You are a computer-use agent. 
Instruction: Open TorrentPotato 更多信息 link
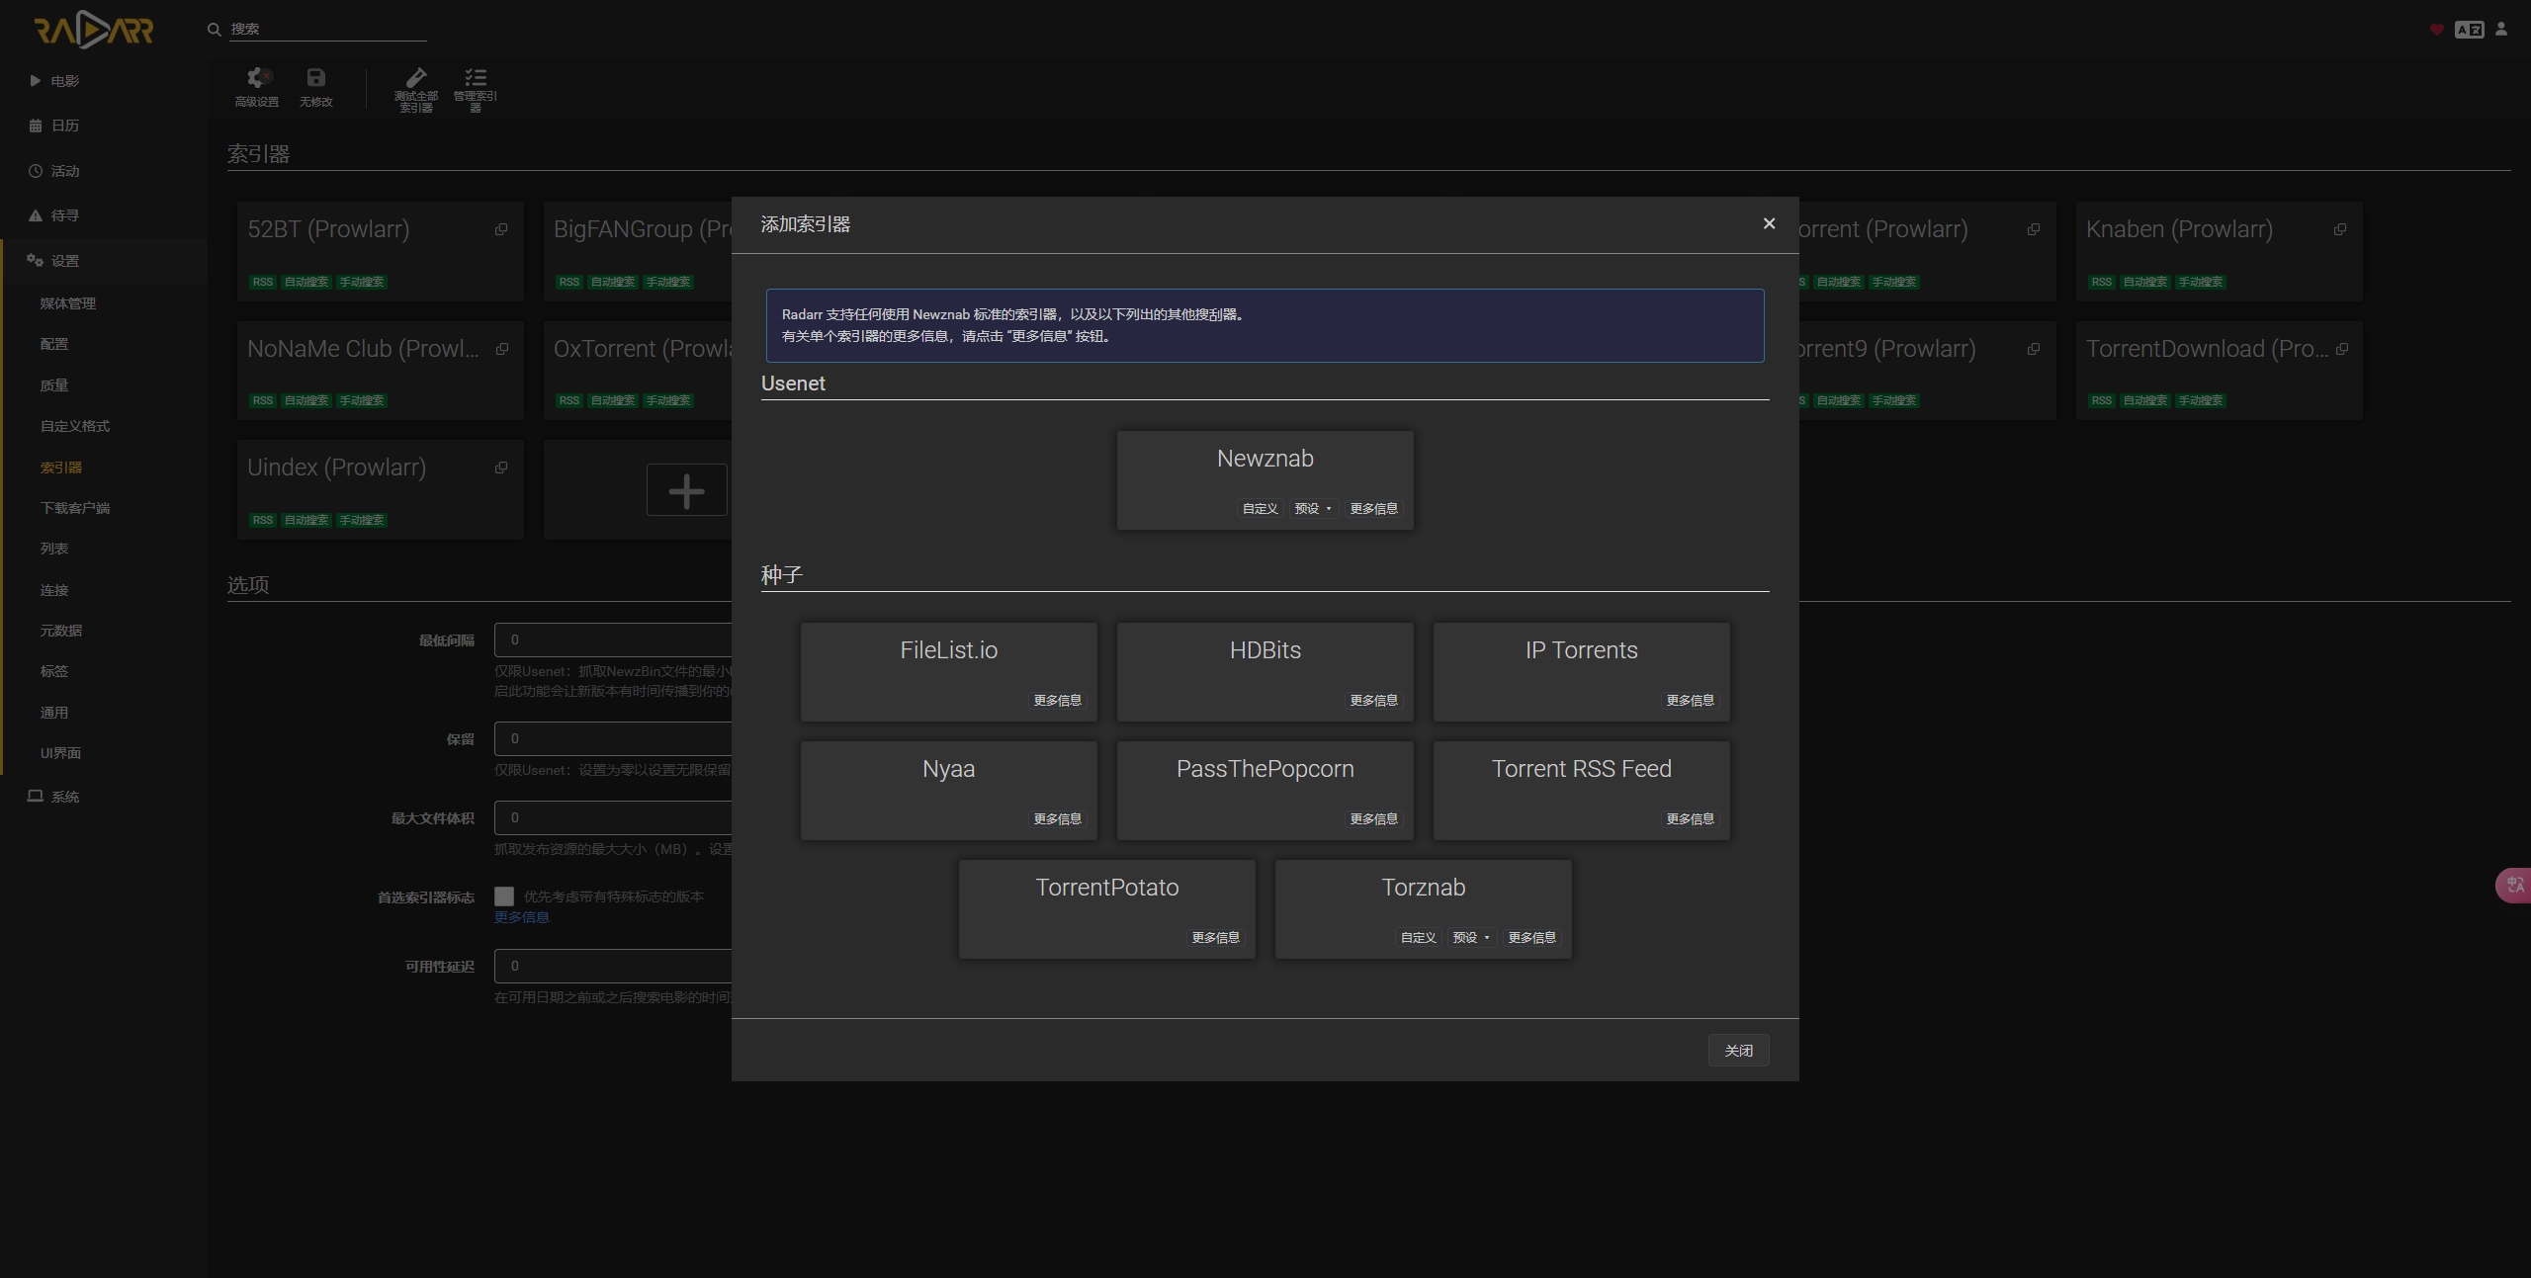[x=1216, y=938]
